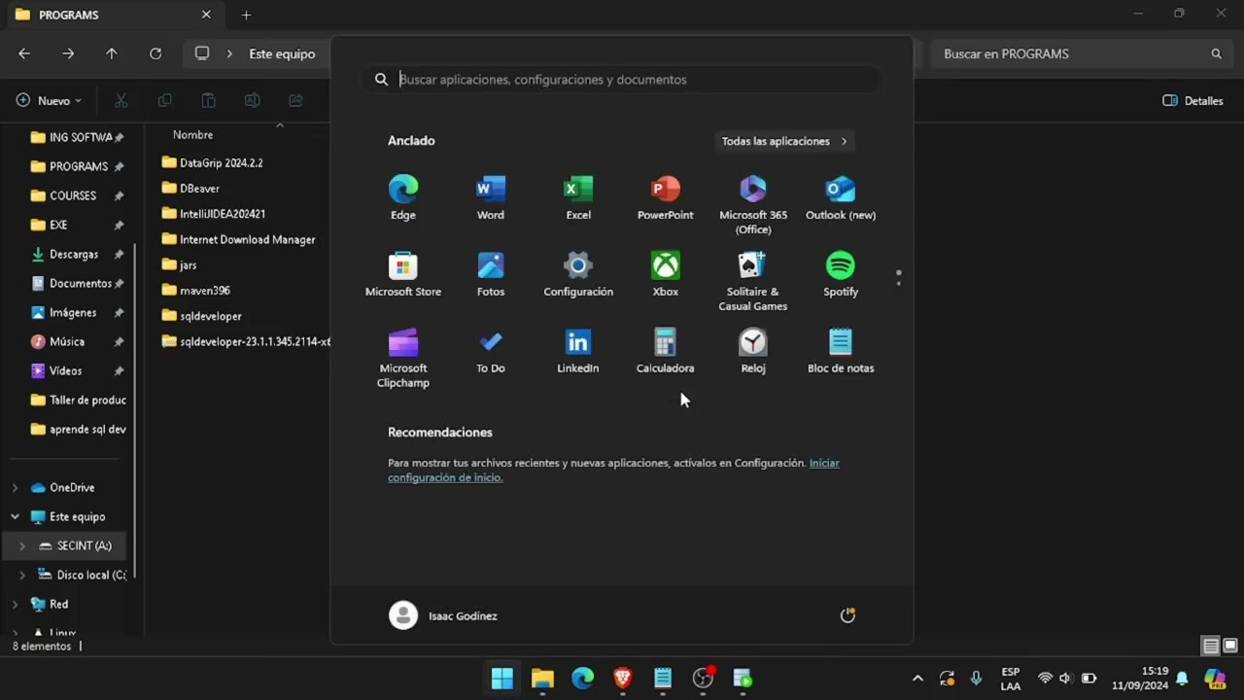Select the jars folder
This screenshot has height=700, width=1244.
tap(179, 264)
